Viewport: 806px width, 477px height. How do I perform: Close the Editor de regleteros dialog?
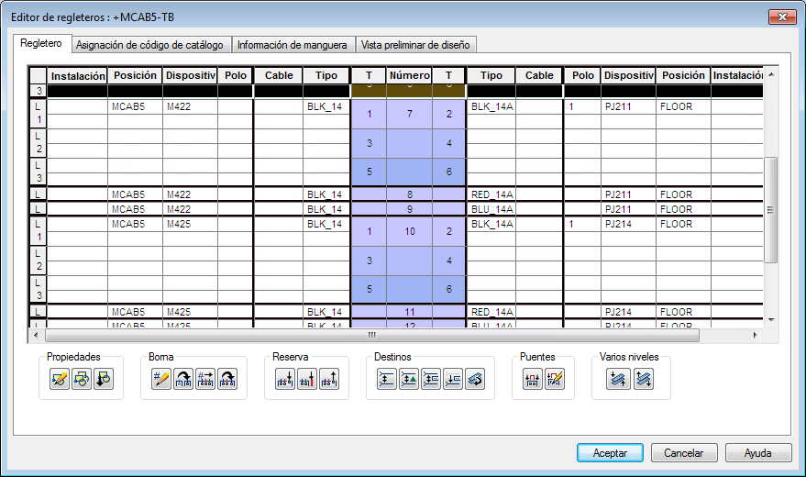[x=782, y=17]
